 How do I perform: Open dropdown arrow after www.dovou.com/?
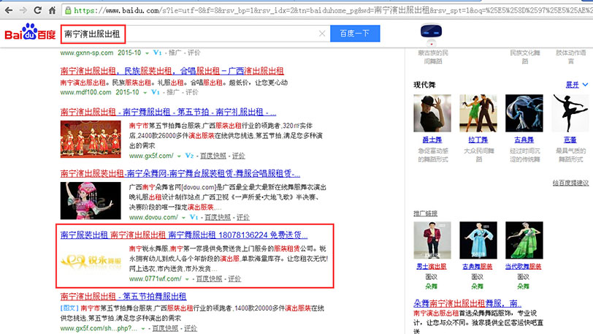(183, 217)
